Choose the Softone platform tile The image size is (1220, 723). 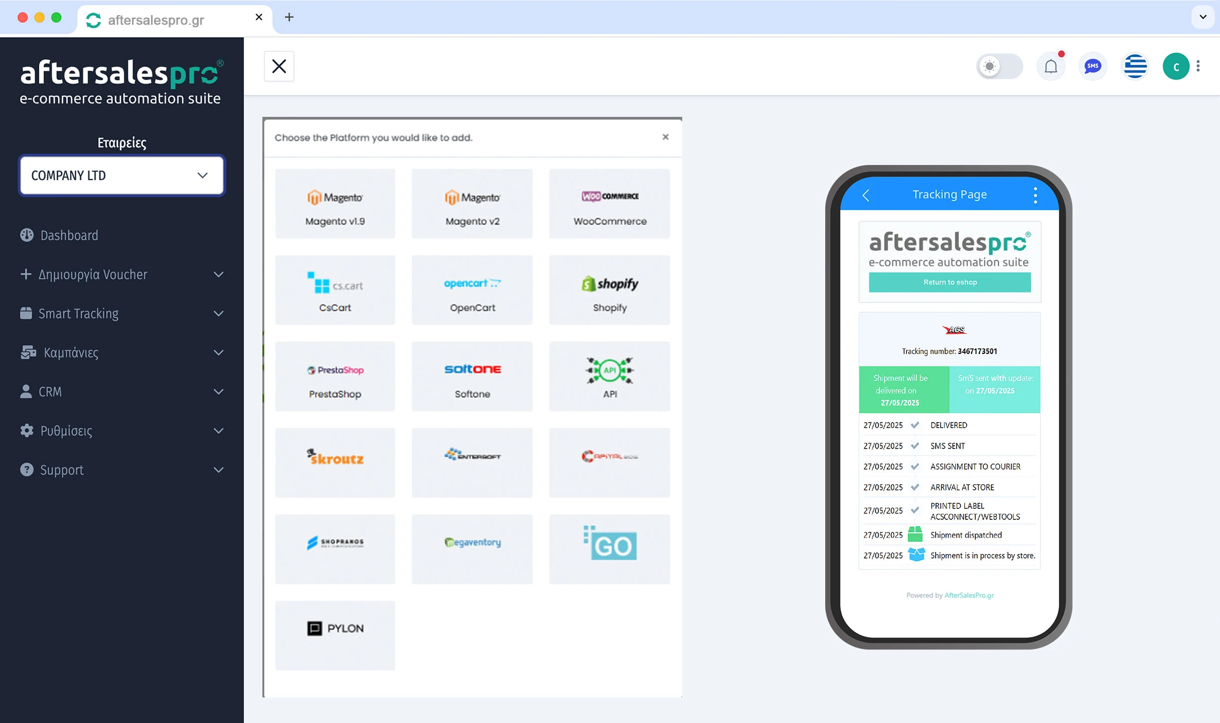click(x=472, y=377)
